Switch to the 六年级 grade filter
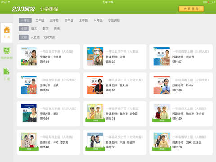This screenshot has height=162, width=216. click(x=98, y=20)
